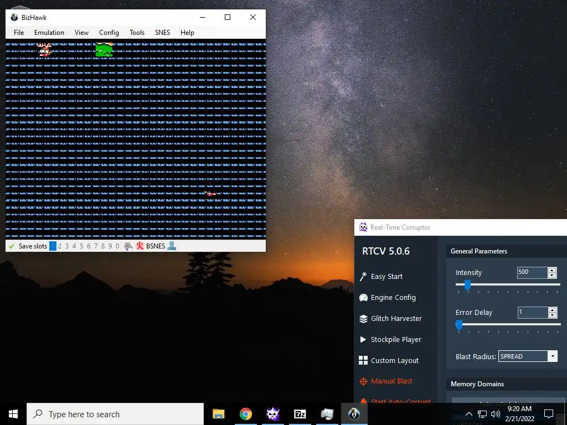
Task: Open File Explorer from the taskbar
Action: [x=218, y=414]
